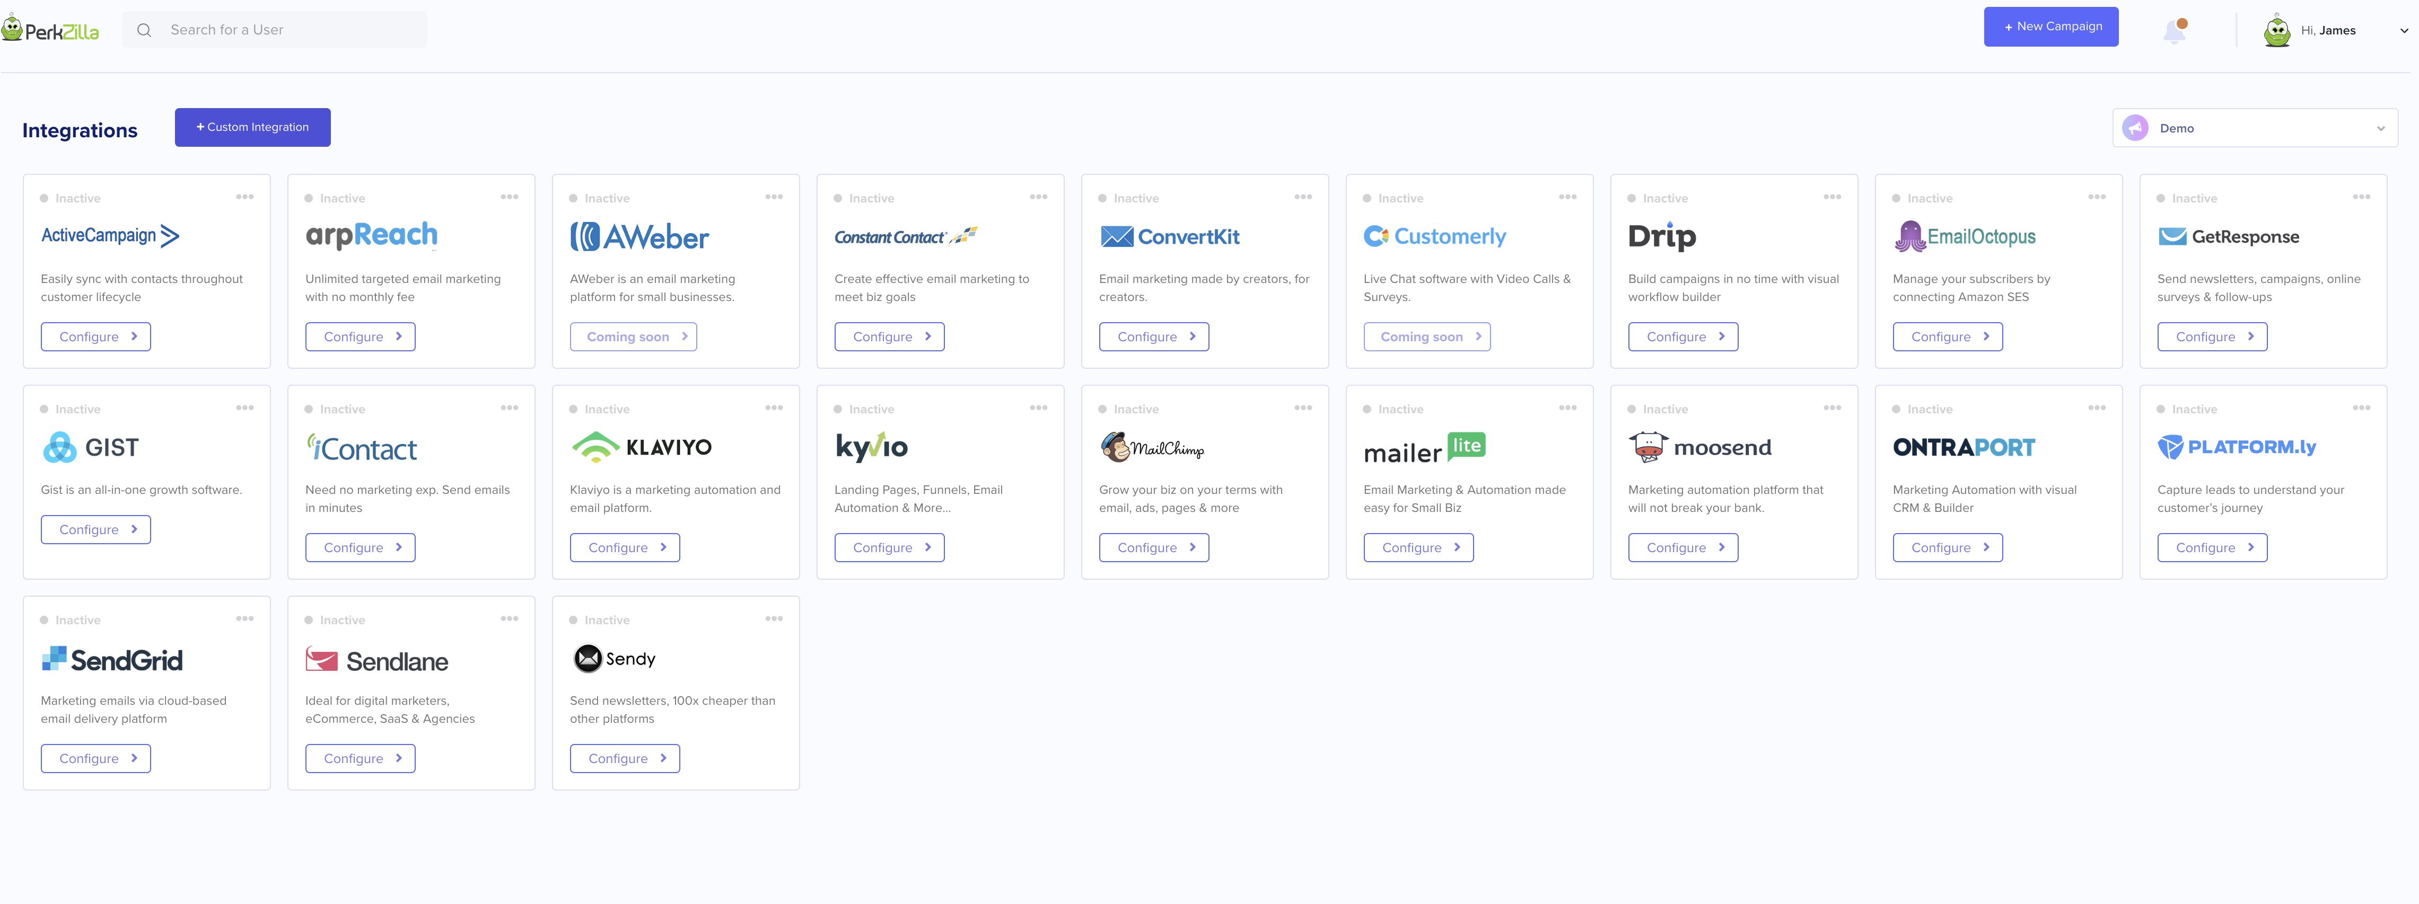Screen dimensions: 2419x904
Task: Configure the GIST integration
Action: point(96,529)
